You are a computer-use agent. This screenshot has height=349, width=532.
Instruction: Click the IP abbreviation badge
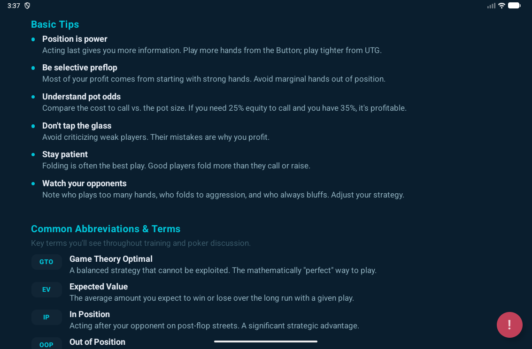(x=46, y=317)
